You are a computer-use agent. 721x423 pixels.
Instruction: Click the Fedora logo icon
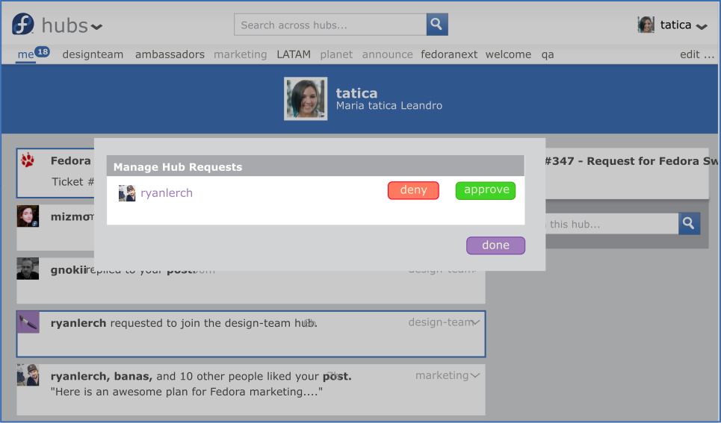pos(22,24)
